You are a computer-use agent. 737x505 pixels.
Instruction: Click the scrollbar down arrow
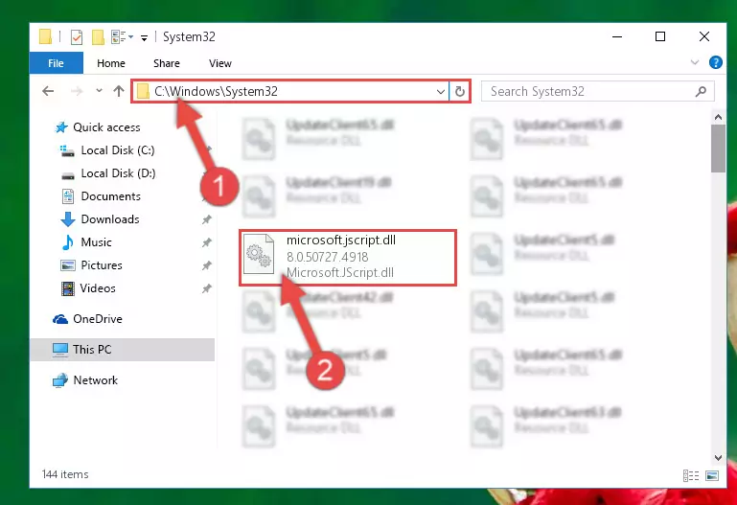718,457
